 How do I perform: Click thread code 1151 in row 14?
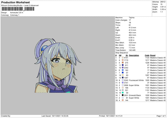pyautogui.click(x=147, y=90)
